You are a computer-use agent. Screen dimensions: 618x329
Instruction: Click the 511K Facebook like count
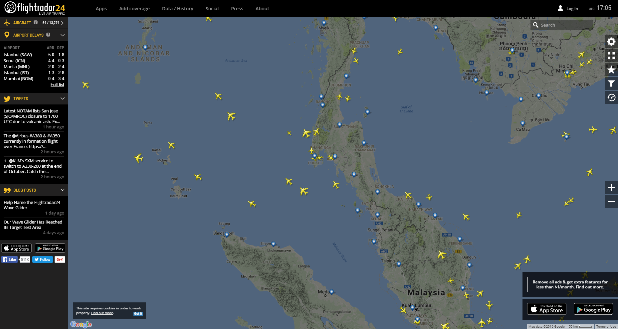point(25,259)
